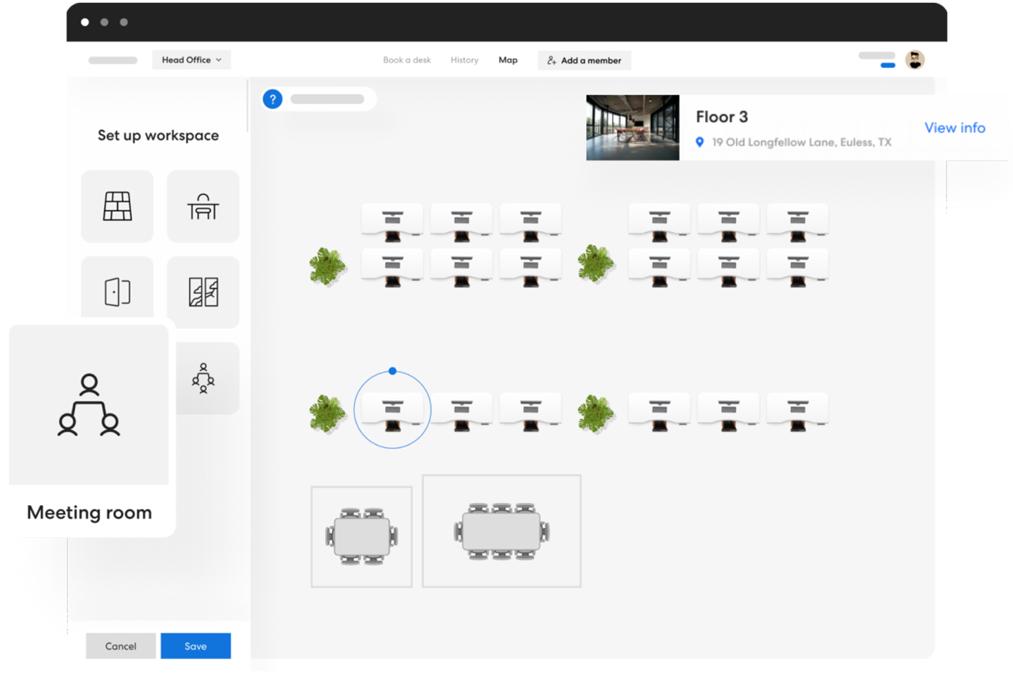Click the Floor 3 photo thumbnail

633,127
